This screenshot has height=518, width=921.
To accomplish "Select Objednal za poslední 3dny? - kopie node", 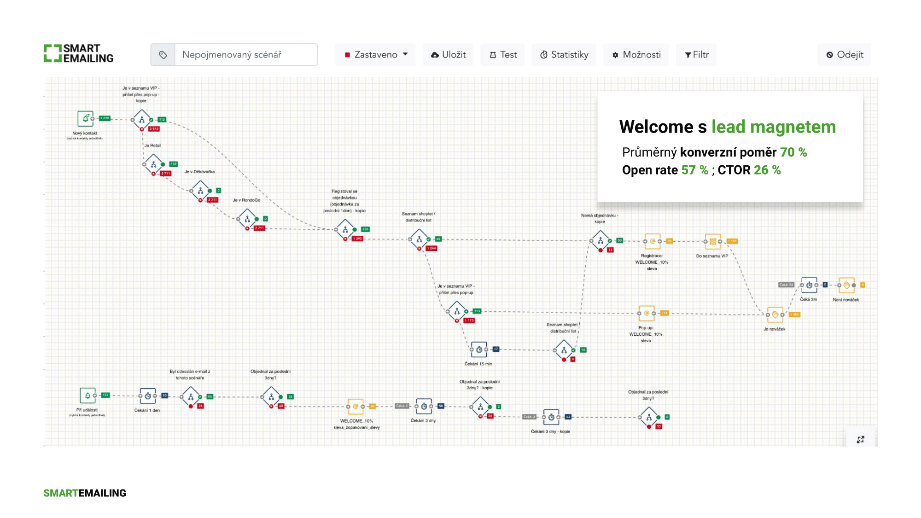I will pos(480,407).
